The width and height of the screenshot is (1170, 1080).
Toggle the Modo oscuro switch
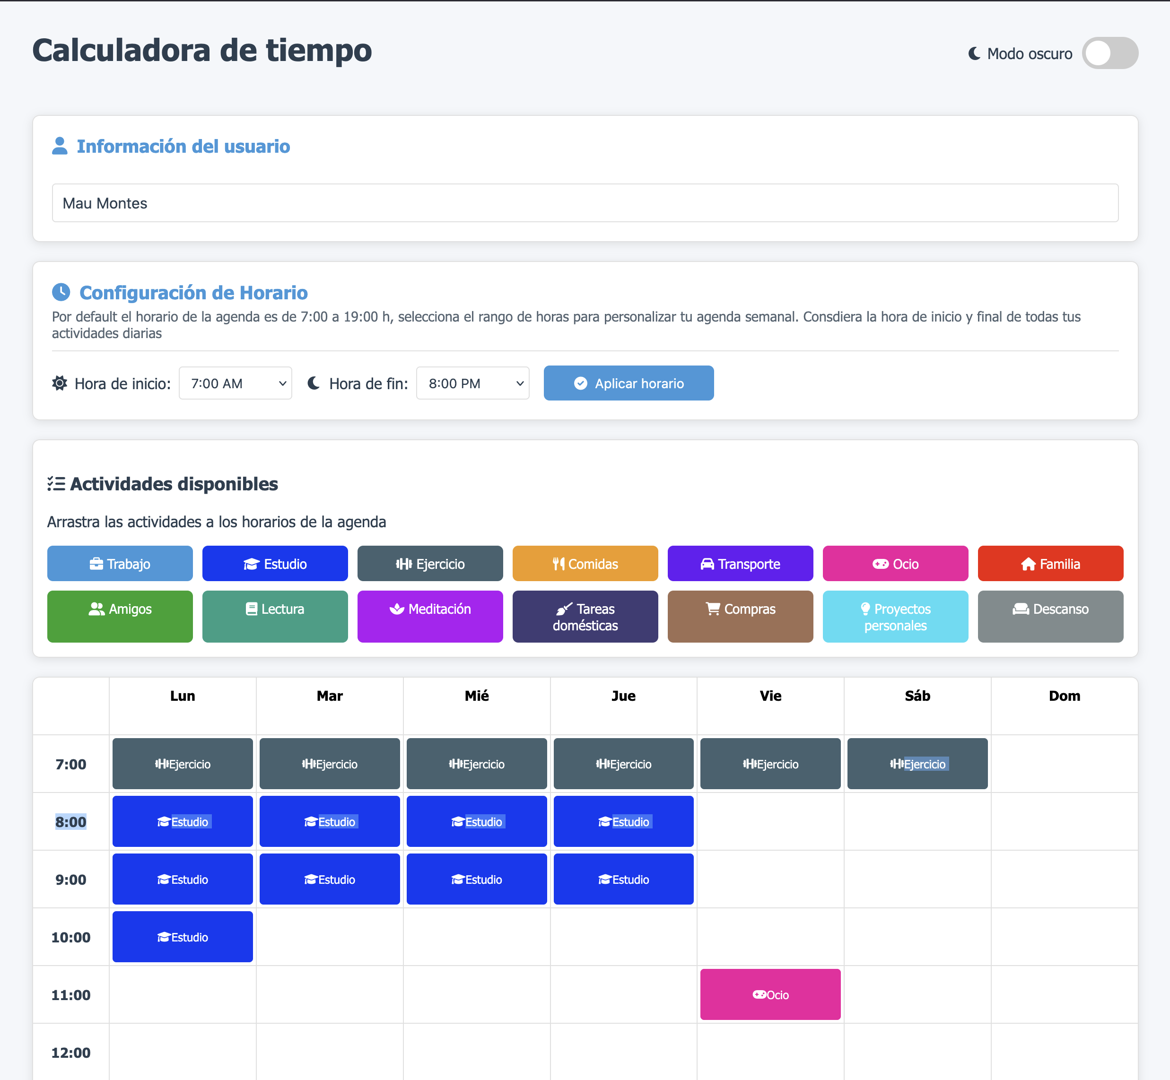(x=1109, y=53)
